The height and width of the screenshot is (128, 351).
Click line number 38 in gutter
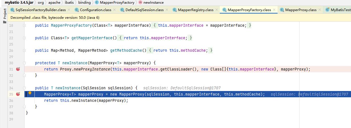(11, 113)
